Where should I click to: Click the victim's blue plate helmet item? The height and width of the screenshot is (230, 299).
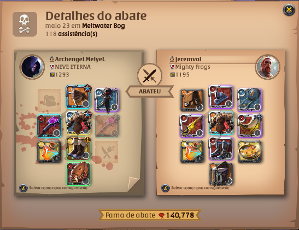(221, 97)
